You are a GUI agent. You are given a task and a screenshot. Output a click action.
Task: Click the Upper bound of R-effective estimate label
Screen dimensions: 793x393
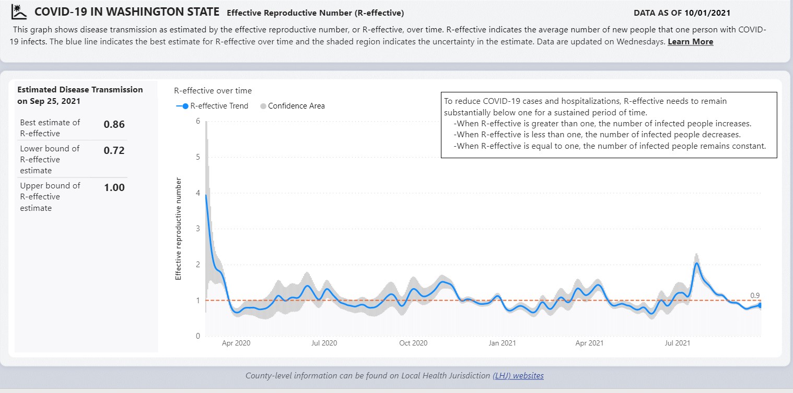[x=50, y=197]
